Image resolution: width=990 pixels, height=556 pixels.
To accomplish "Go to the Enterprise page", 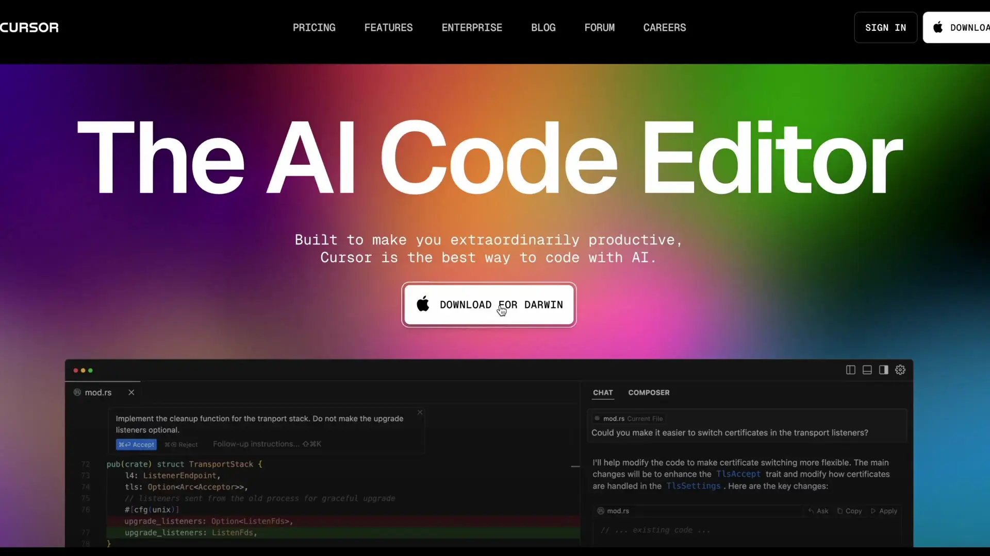I will (472, 27).
